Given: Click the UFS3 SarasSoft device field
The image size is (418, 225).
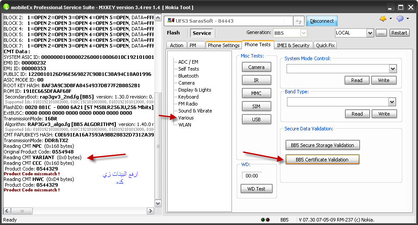Looking at the screenshot, I should tap(228, 21).
